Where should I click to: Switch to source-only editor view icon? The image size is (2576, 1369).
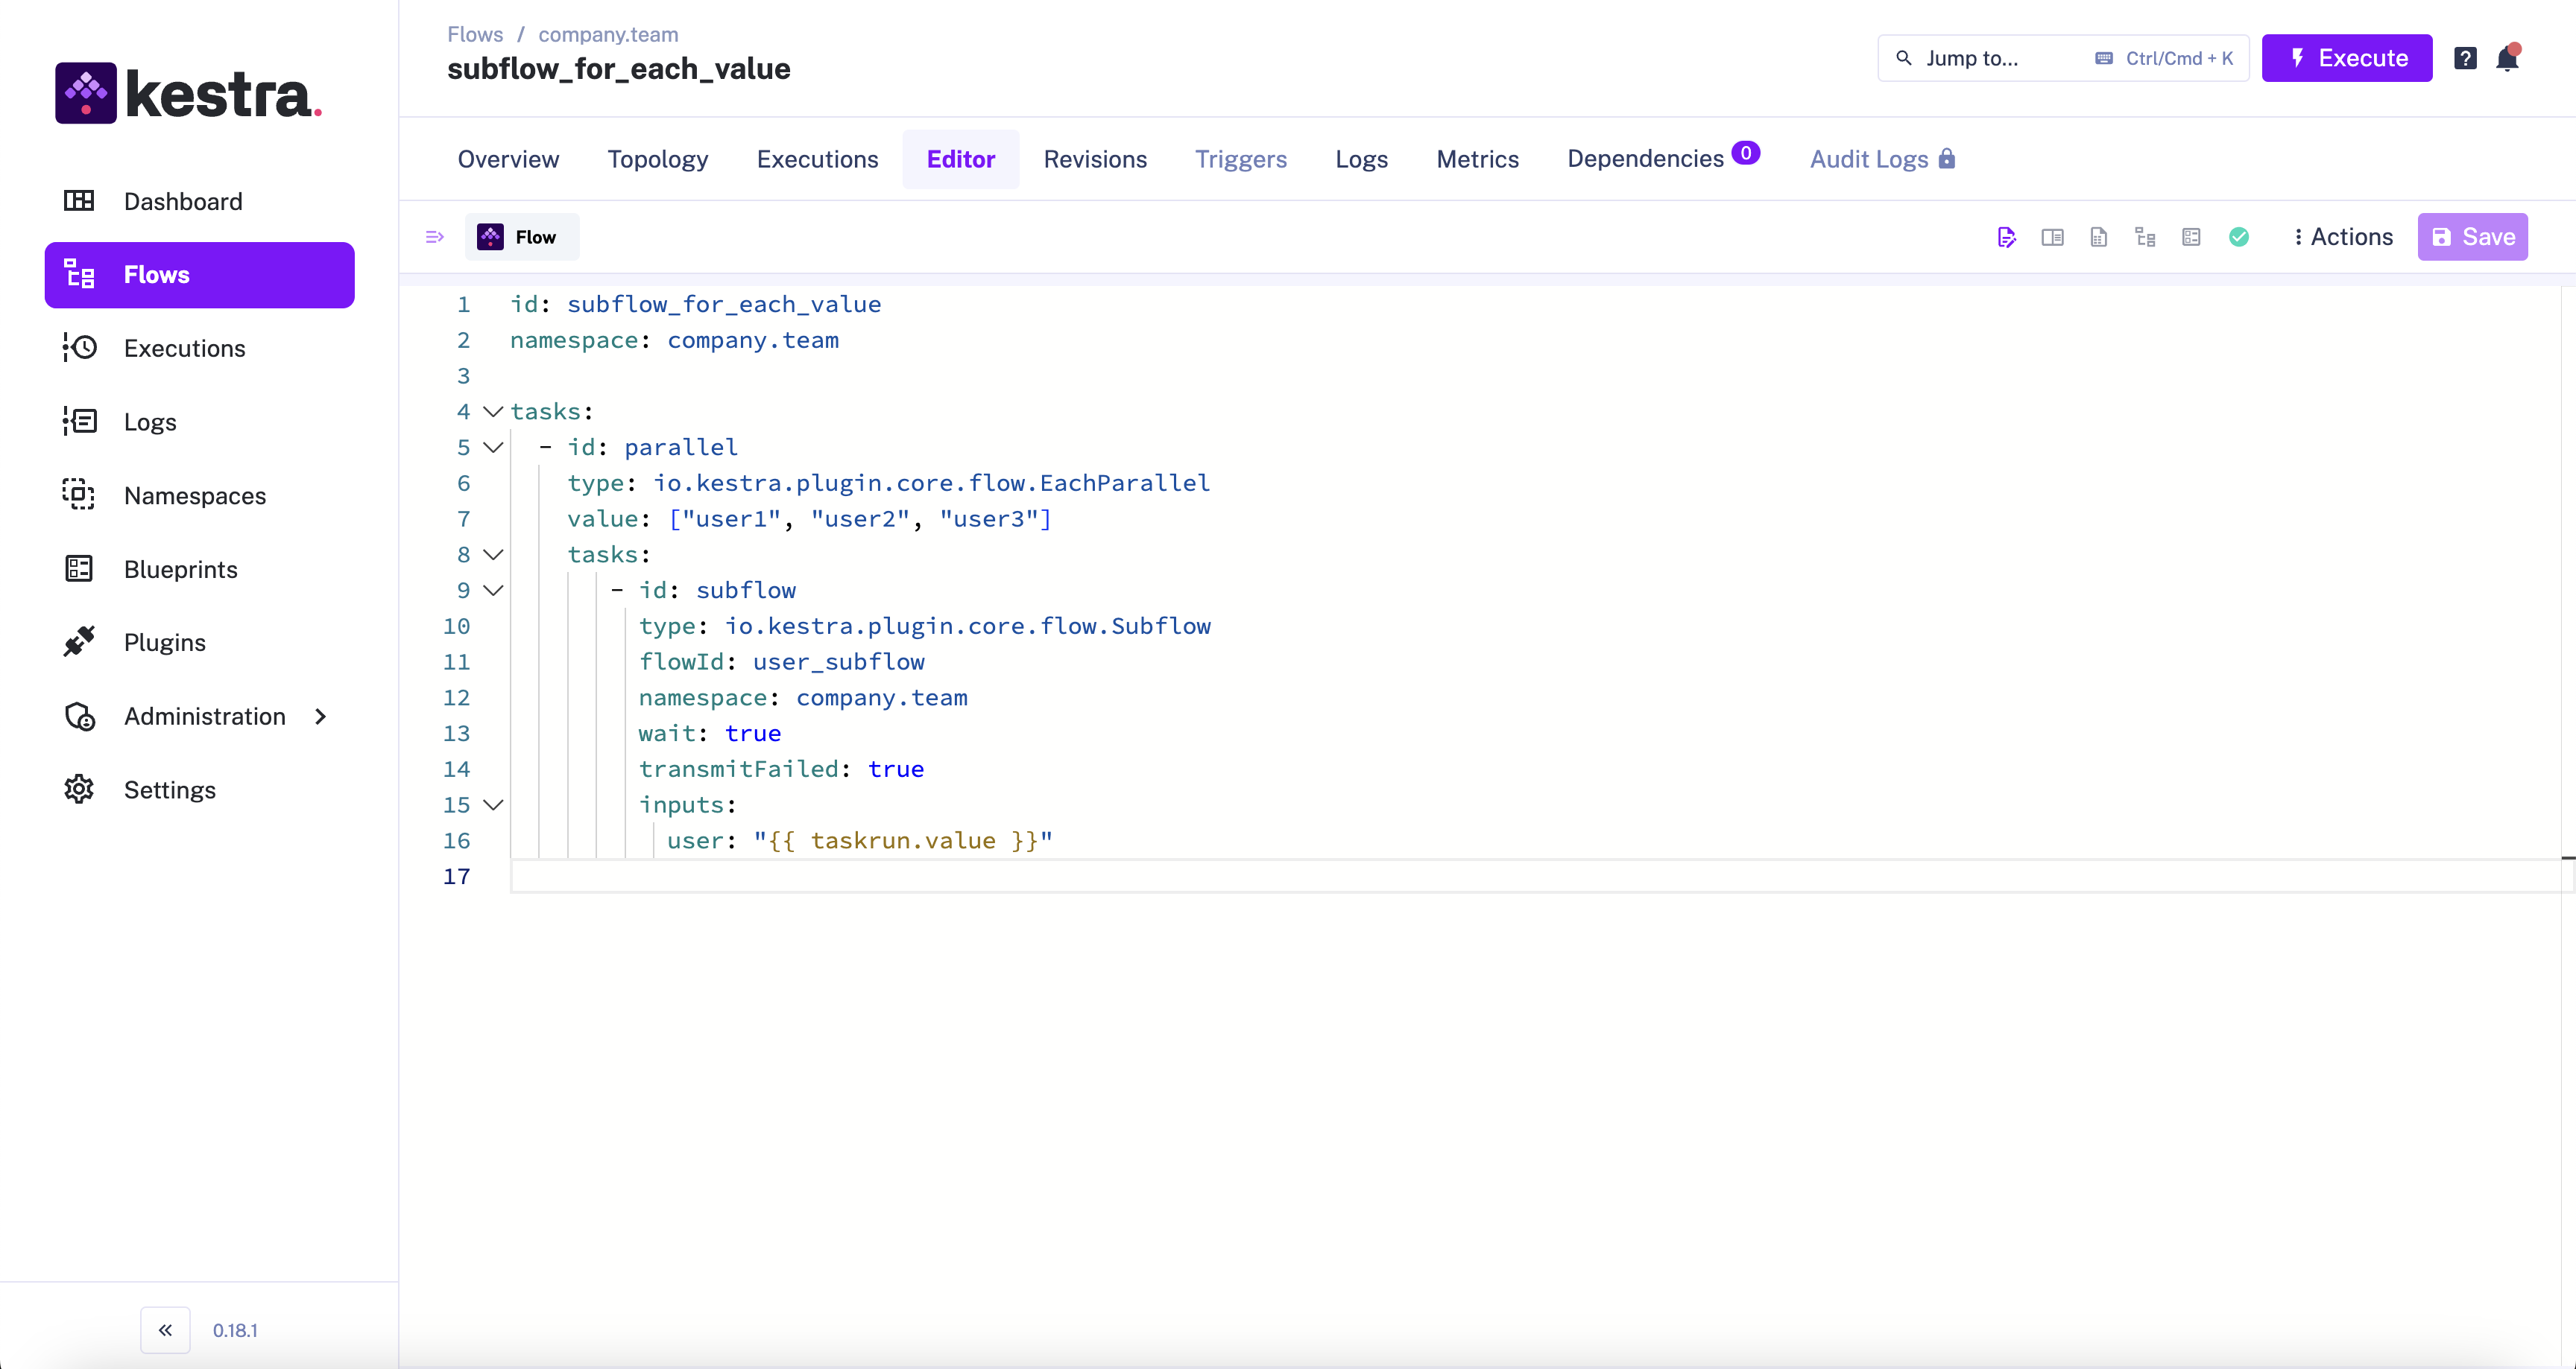click(x=2006, y=237)
